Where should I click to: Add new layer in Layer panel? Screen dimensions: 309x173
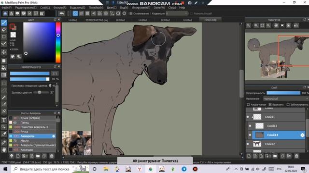249,156
